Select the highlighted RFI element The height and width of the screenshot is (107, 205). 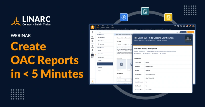point(105,64)
